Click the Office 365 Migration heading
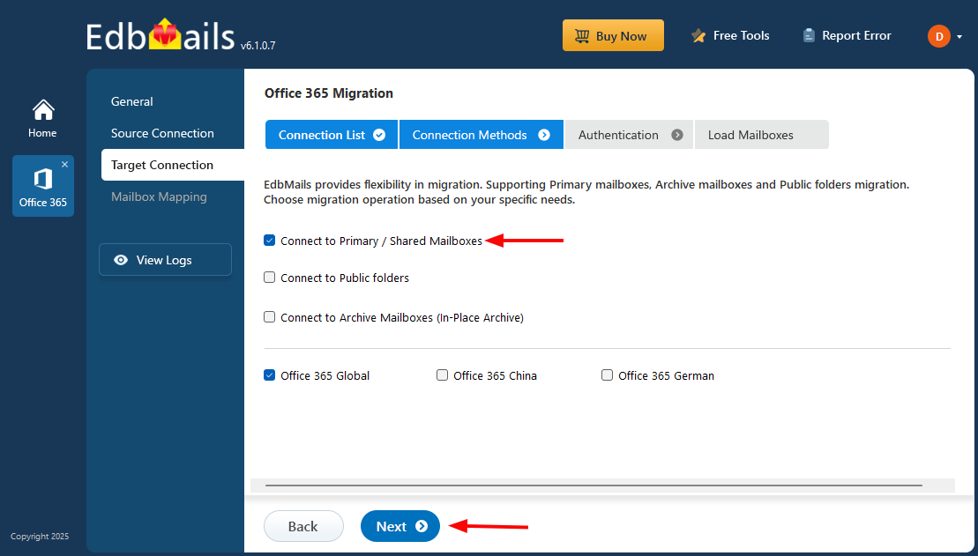Viewport: 978px width, 556px height. pyautogui.click(x=329, y=93)
